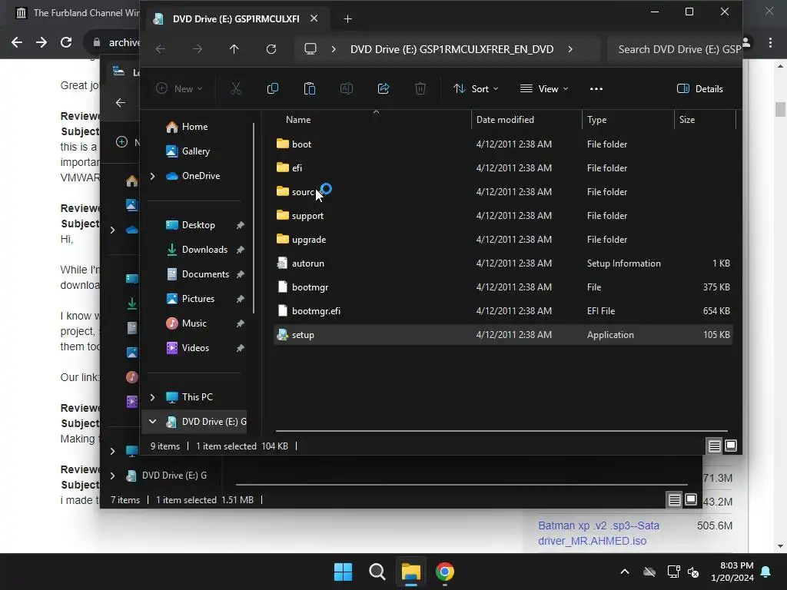The image size is (787, 590).
Task: Toggle the Details pane button
Action: [700, 89]
